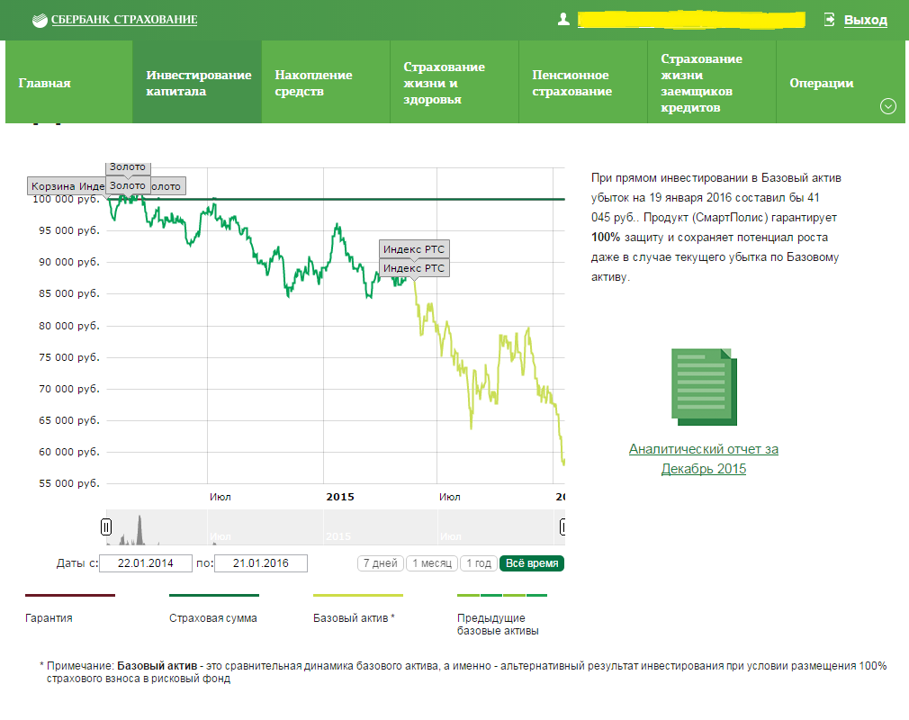Select the "Всё время" period button
Image resolution: width=909 pixels, height=720 pixels.
point(532,563)
